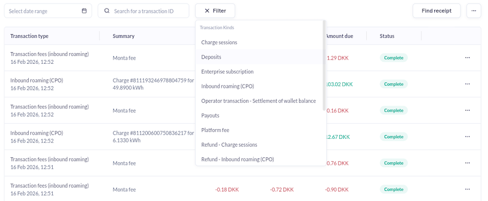Click 12.67 DKK amount due
488x201 pixels.
coord(338,137)
